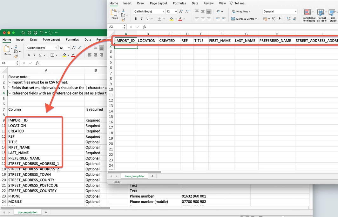Expand Merge & Centre dropdown arrow
Viewport: 338px width, 217px height.
click(x=256, y=19)
